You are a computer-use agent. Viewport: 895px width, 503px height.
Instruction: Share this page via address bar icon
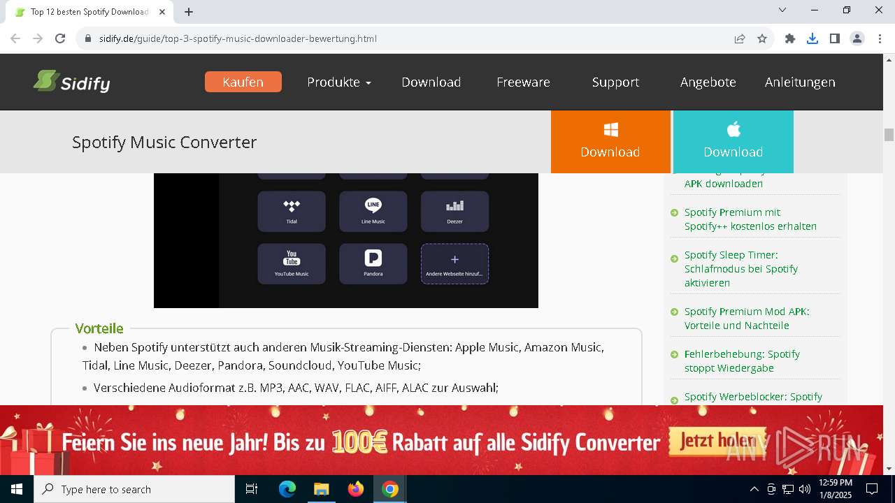[x=740, y=38]
